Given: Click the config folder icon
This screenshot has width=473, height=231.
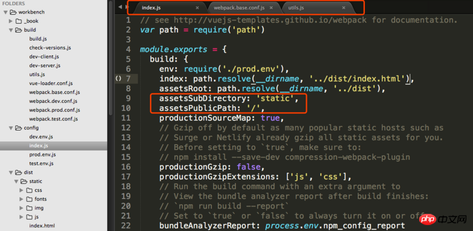Looking at the screenshot, I should (18, 128).
